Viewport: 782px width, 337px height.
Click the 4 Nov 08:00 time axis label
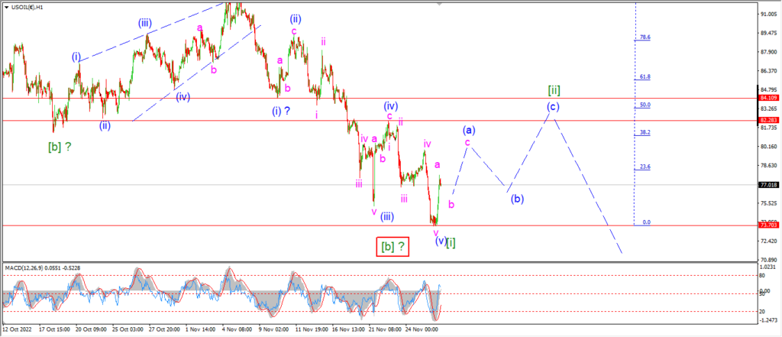(x=236, y=329)
